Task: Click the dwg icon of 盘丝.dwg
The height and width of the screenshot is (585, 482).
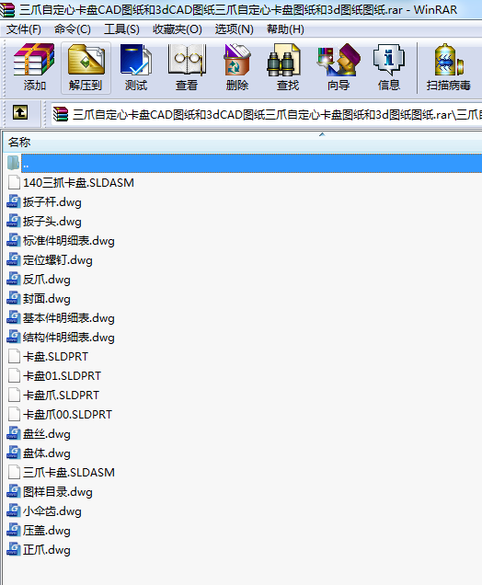Action: coord(14,434)
